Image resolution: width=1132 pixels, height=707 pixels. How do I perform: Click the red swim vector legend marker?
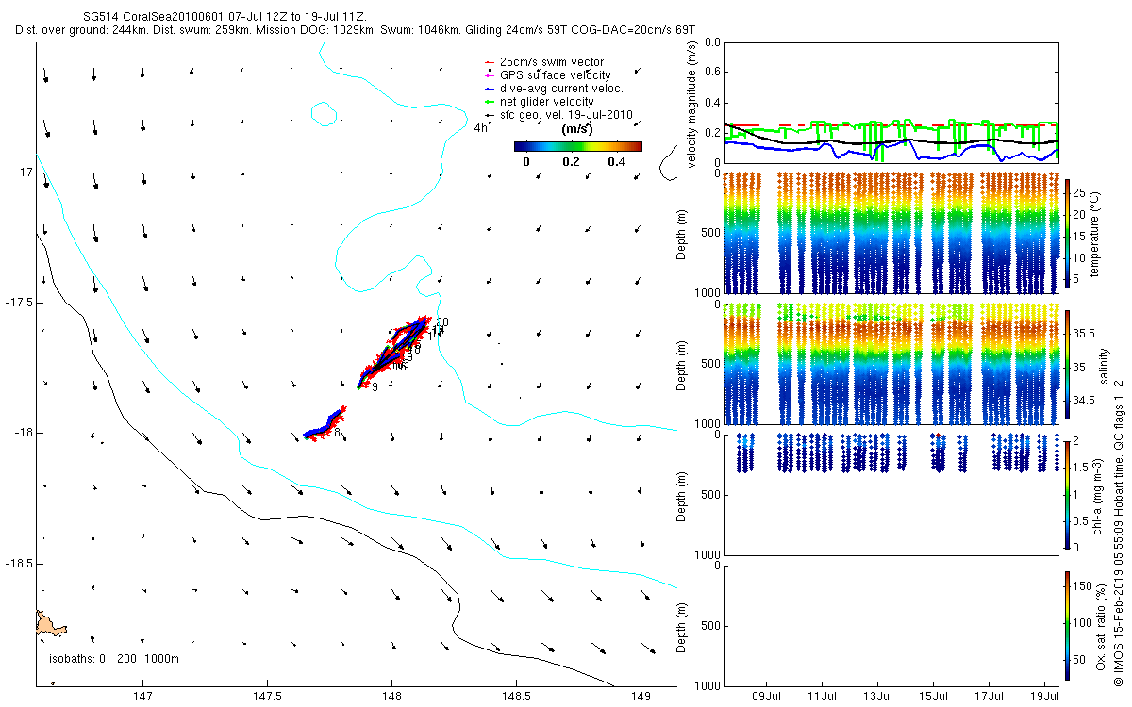489,63
